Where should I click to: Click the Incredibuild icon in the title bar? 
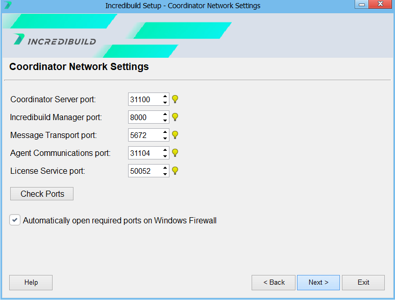8,6
